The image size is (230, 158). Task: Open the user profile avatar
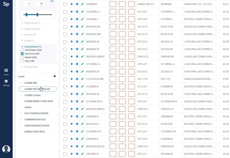pos(6,149)
